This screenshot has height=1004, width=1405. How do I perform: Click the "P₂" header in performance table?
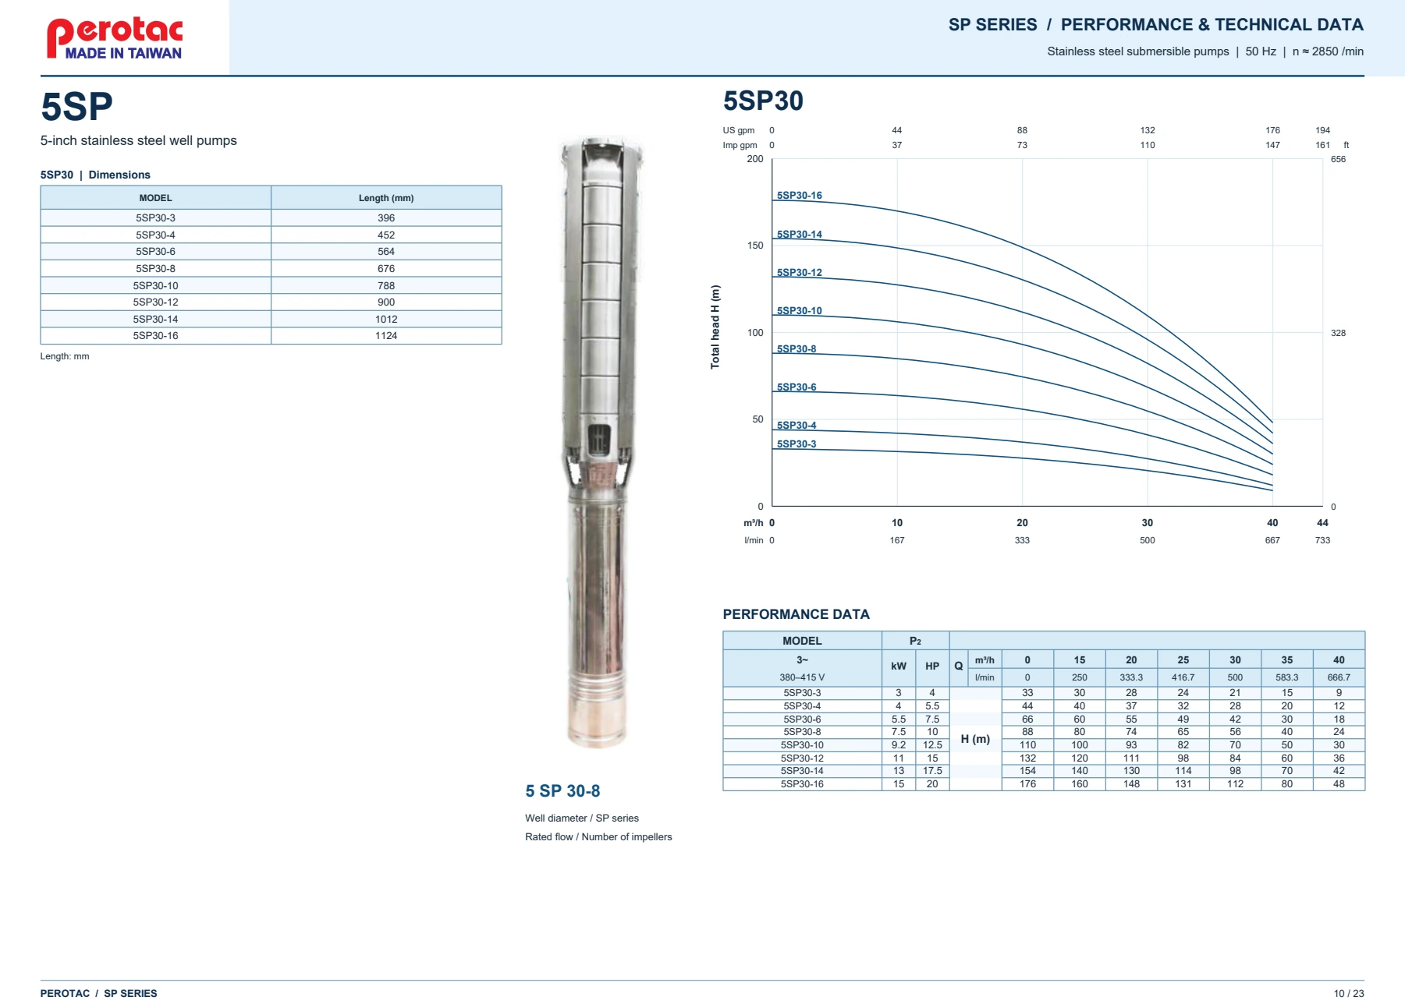click(915, 641)
